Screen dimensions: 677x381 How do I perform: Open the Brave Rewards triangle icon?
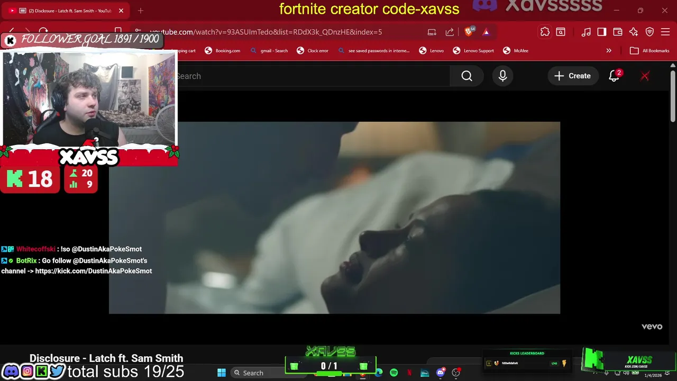pos(486,32)
